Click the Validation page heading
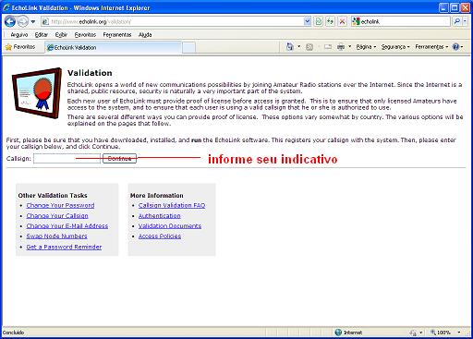Viewport: 473px width, 339px height. click(90, 73)
